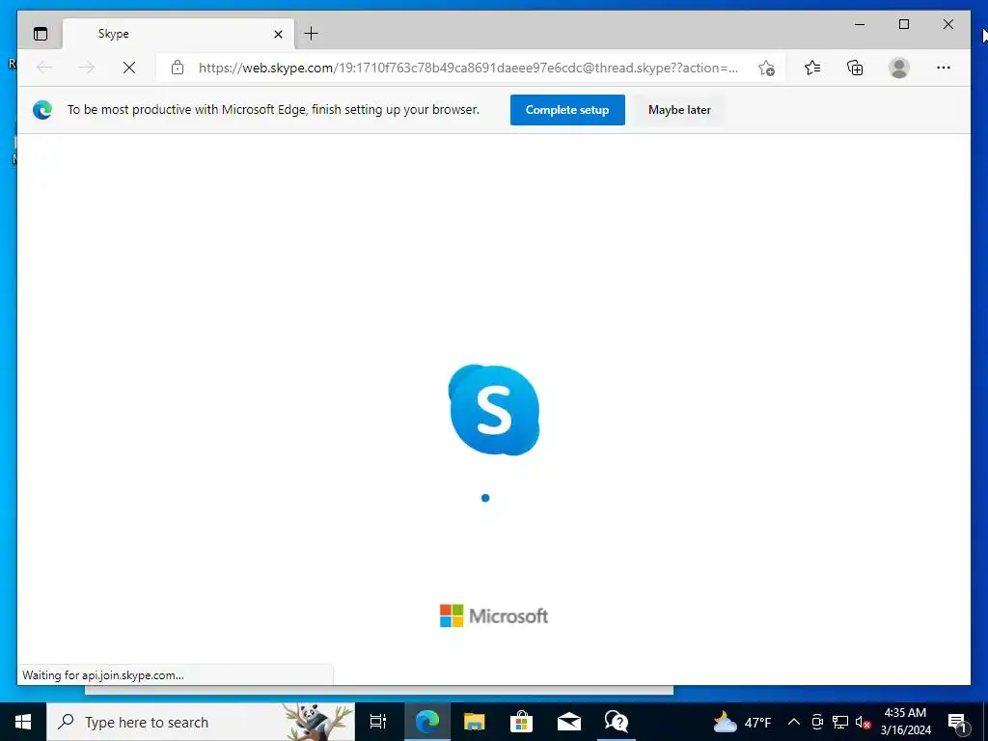Open Microsoft Store from taskbar

pyautogui.click(x=521, y=722)
